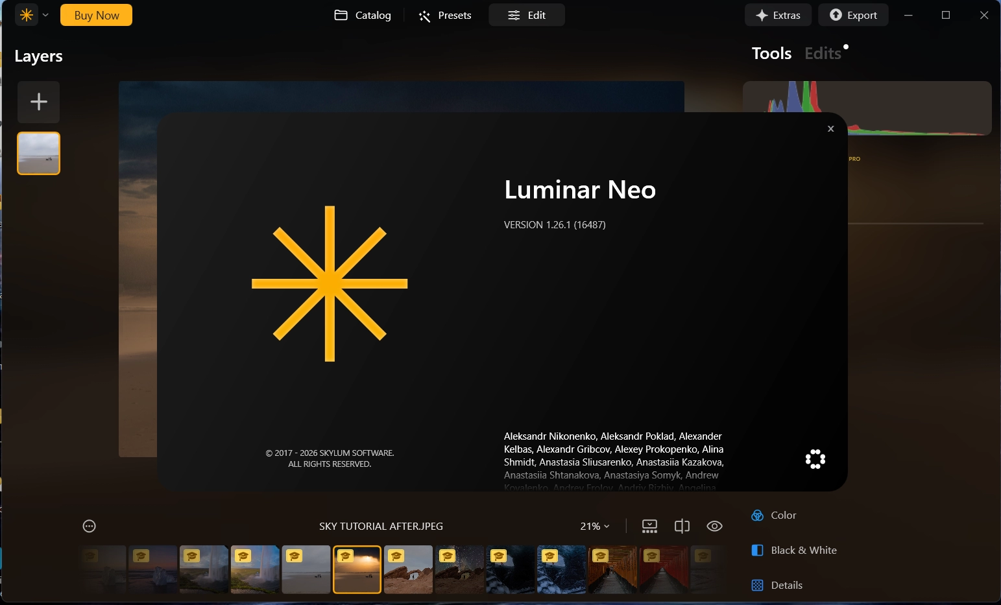1001x605 pixels.
Task: Click the credits line starting with Aleksandr Nikonenko
Action: 613,436
